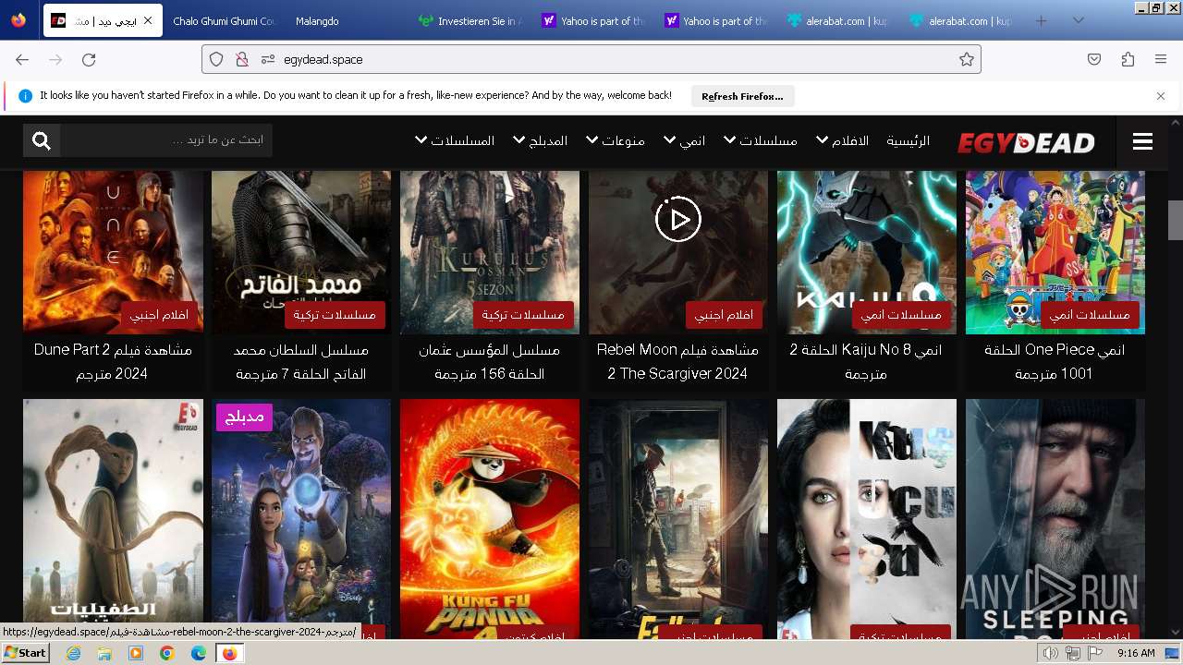Expand انمي dropdown menu
Screen dimensions: 1183x665
683,140
